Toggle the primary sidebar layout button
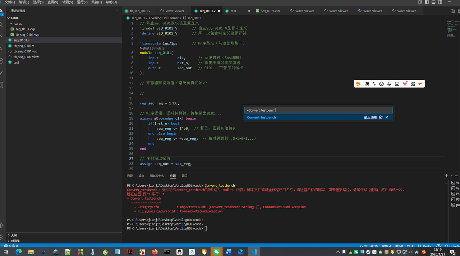Image resolution: width=460 pixels, height=256 pixels. (x=427, y=2)
